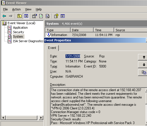Click right arrow of tree horizontal scrollbar
147x126 pixels.
pos(41,118)
